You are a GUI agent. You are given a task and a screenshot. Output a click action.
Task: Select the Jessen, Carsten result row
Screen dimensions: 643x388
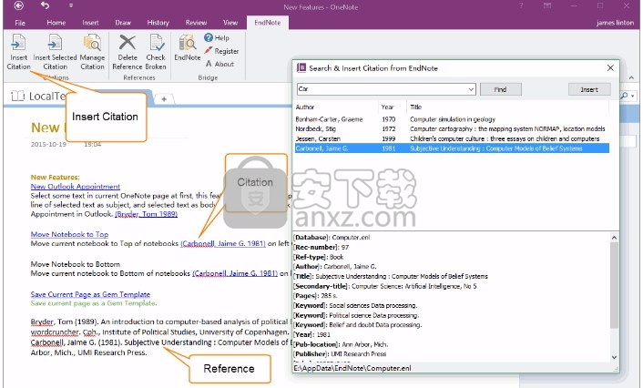tap(452, 138)
